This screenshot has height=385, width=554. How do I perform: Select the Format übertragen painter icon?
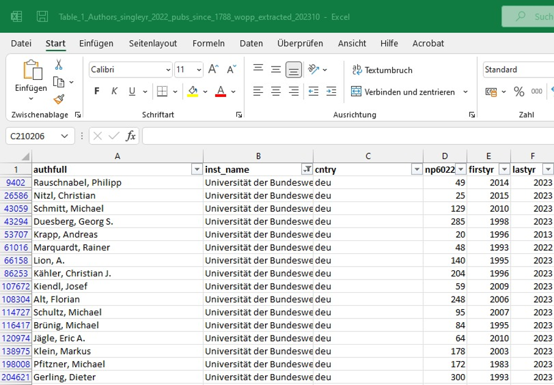59,98
